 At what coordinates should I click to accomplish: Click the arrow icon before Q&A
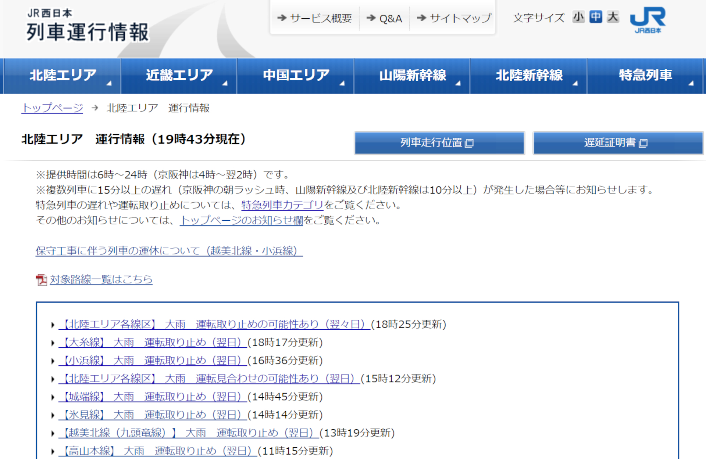[371, 18]
